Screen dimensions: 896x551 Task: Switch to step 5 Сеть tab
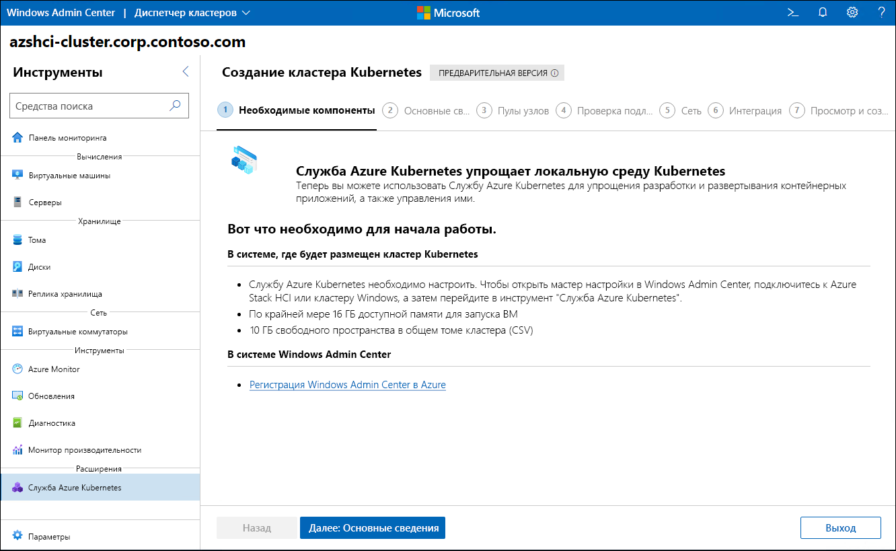pyautogui.click(x=680, y=110)
